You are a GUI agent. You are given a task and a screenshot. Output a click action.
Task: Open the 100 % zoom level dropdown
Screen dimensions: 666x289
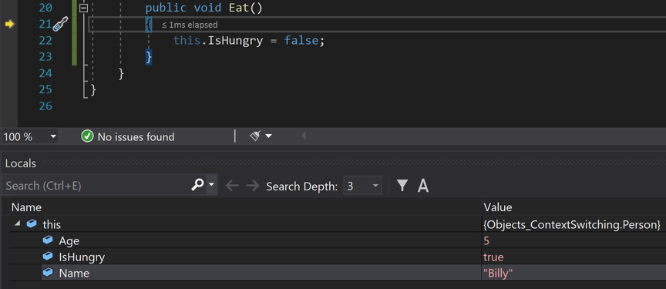tap(53, 136)
